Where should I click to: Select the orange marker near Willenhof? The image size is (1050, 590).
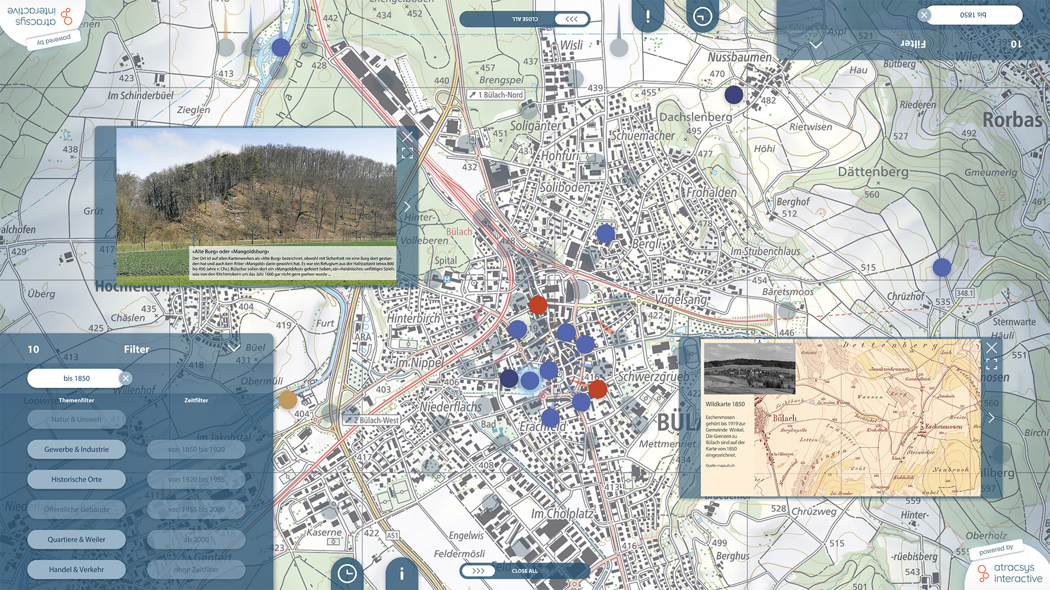288,400
